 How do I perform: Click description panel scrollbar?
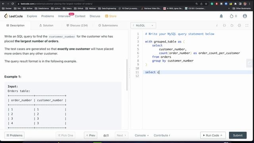127,75
